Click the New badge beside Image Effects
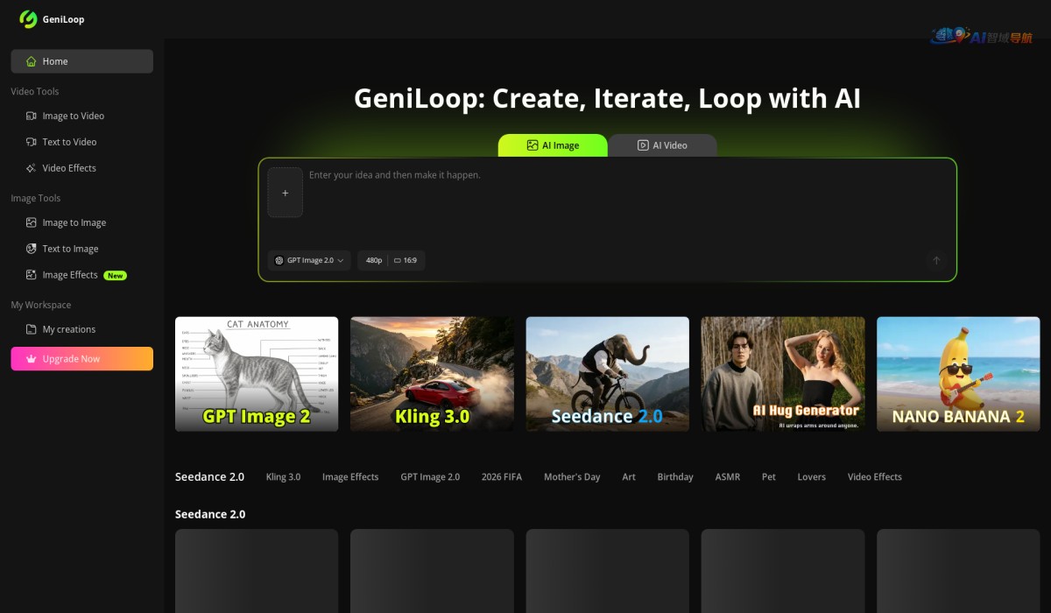The image size is (1051, 613). click(x=115, y=275)
